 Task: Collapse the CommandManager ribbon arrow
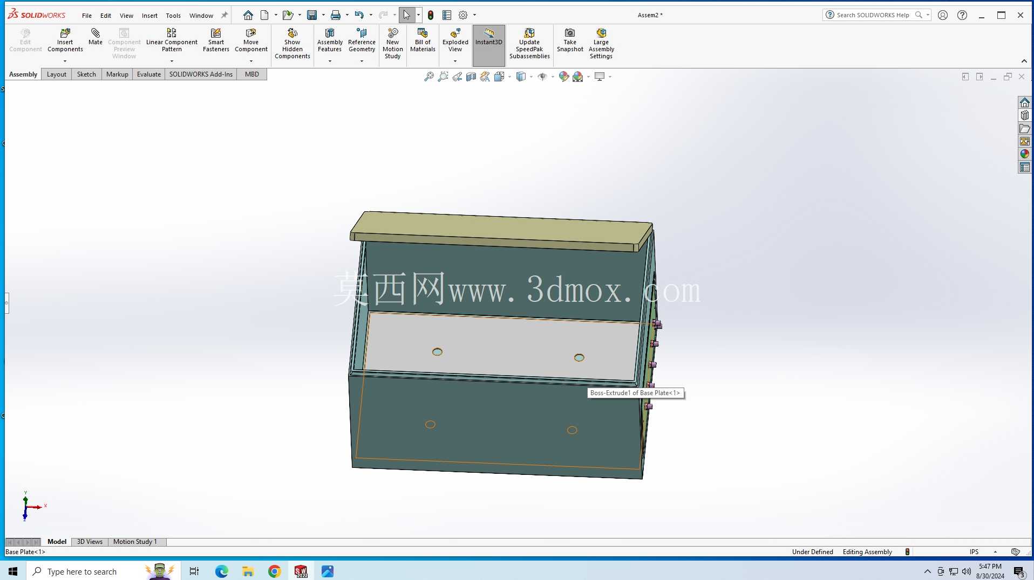click(1024, 61)
